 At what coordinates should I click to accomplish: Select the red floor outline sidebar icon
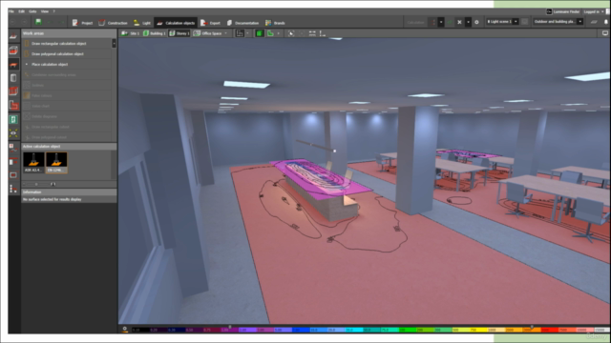(x=13, y=105)
